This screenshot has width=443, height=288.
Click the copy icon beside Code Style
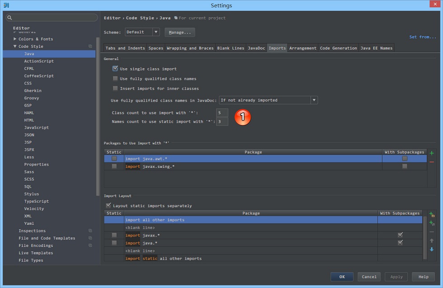pos(90,46)
